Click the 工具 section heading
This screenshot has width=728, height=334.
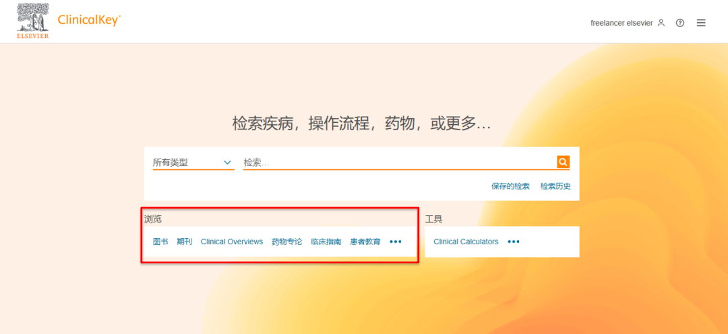point(433,219)
